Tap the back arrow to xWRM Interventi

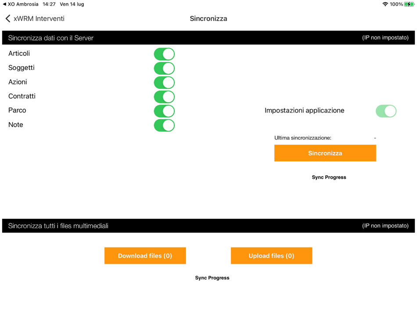[x=7, y=18]
